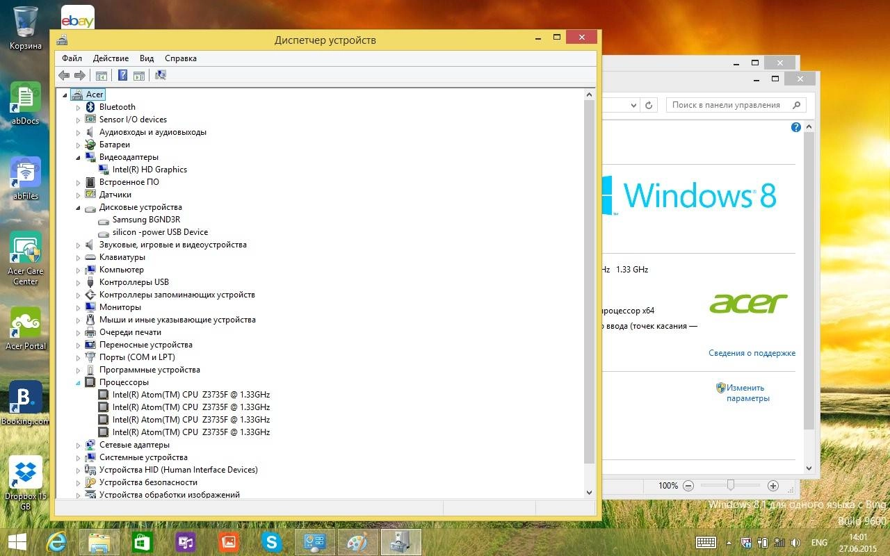
Task: Click the search field in Control Panel window
Action: (736, 105)
